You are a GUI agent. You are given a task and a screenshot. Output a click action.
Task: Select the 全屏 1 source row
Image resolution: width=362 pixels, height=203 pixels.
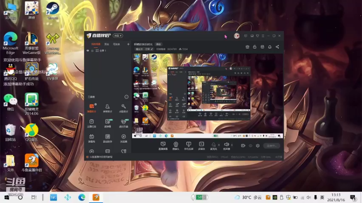[x=108, y=51]
